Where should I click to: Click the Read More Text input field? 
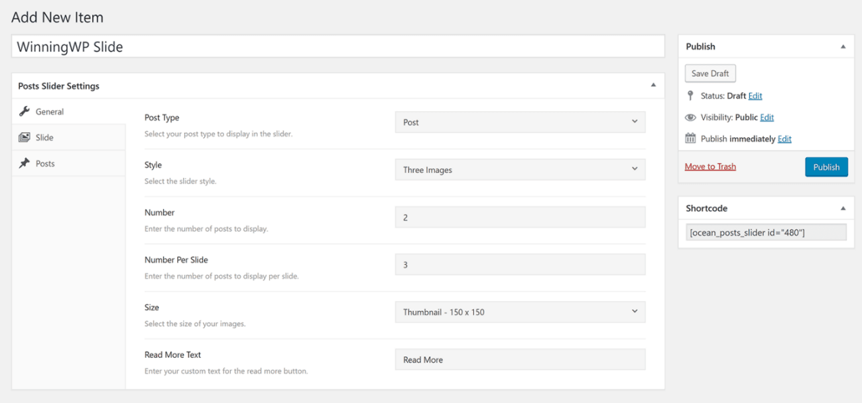coord(520,359)
